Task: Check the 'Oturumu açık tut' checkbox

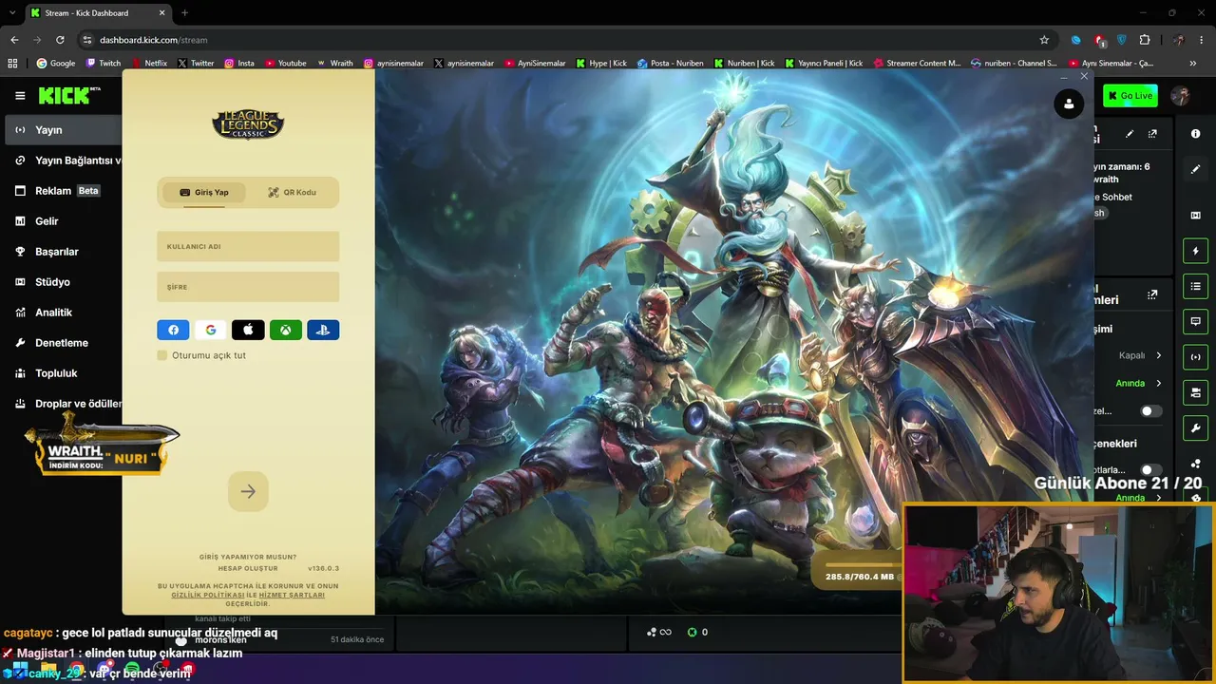Action: 162,355
